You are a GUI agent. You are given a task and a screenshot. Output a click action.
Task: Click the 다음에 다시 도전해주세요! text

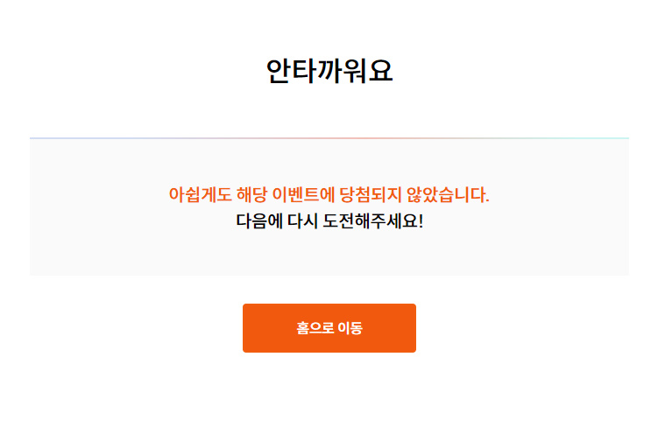329,220
